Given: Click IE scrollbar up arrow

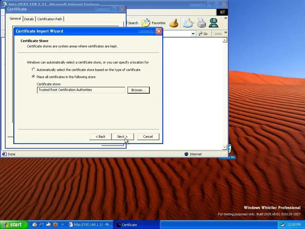Looking at the screenshot, I should click(x=225, y=40).
